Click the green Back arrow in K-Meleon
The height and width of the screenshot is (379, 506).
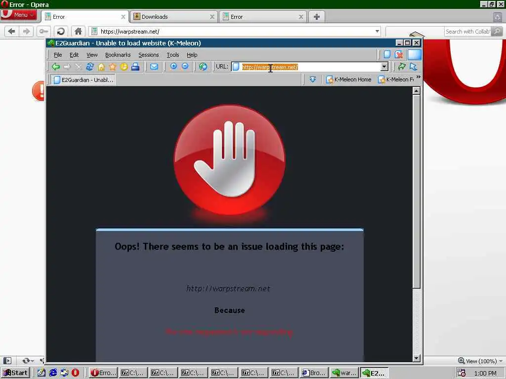[x=56, y=67]
